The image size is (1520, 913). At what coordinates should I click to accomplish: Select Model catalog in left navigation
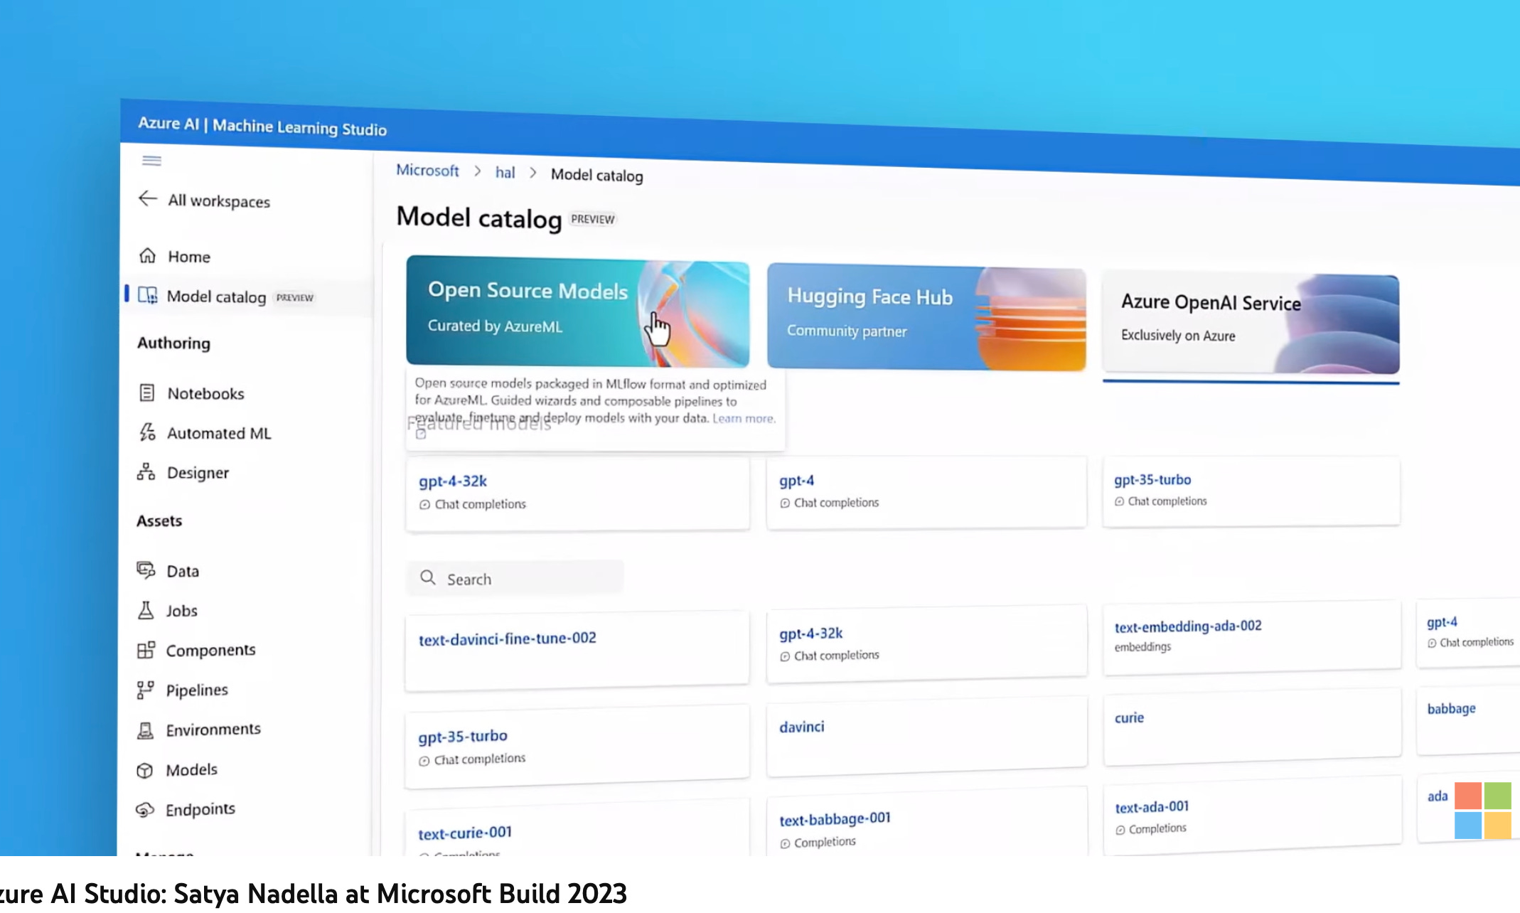[216, 297]
